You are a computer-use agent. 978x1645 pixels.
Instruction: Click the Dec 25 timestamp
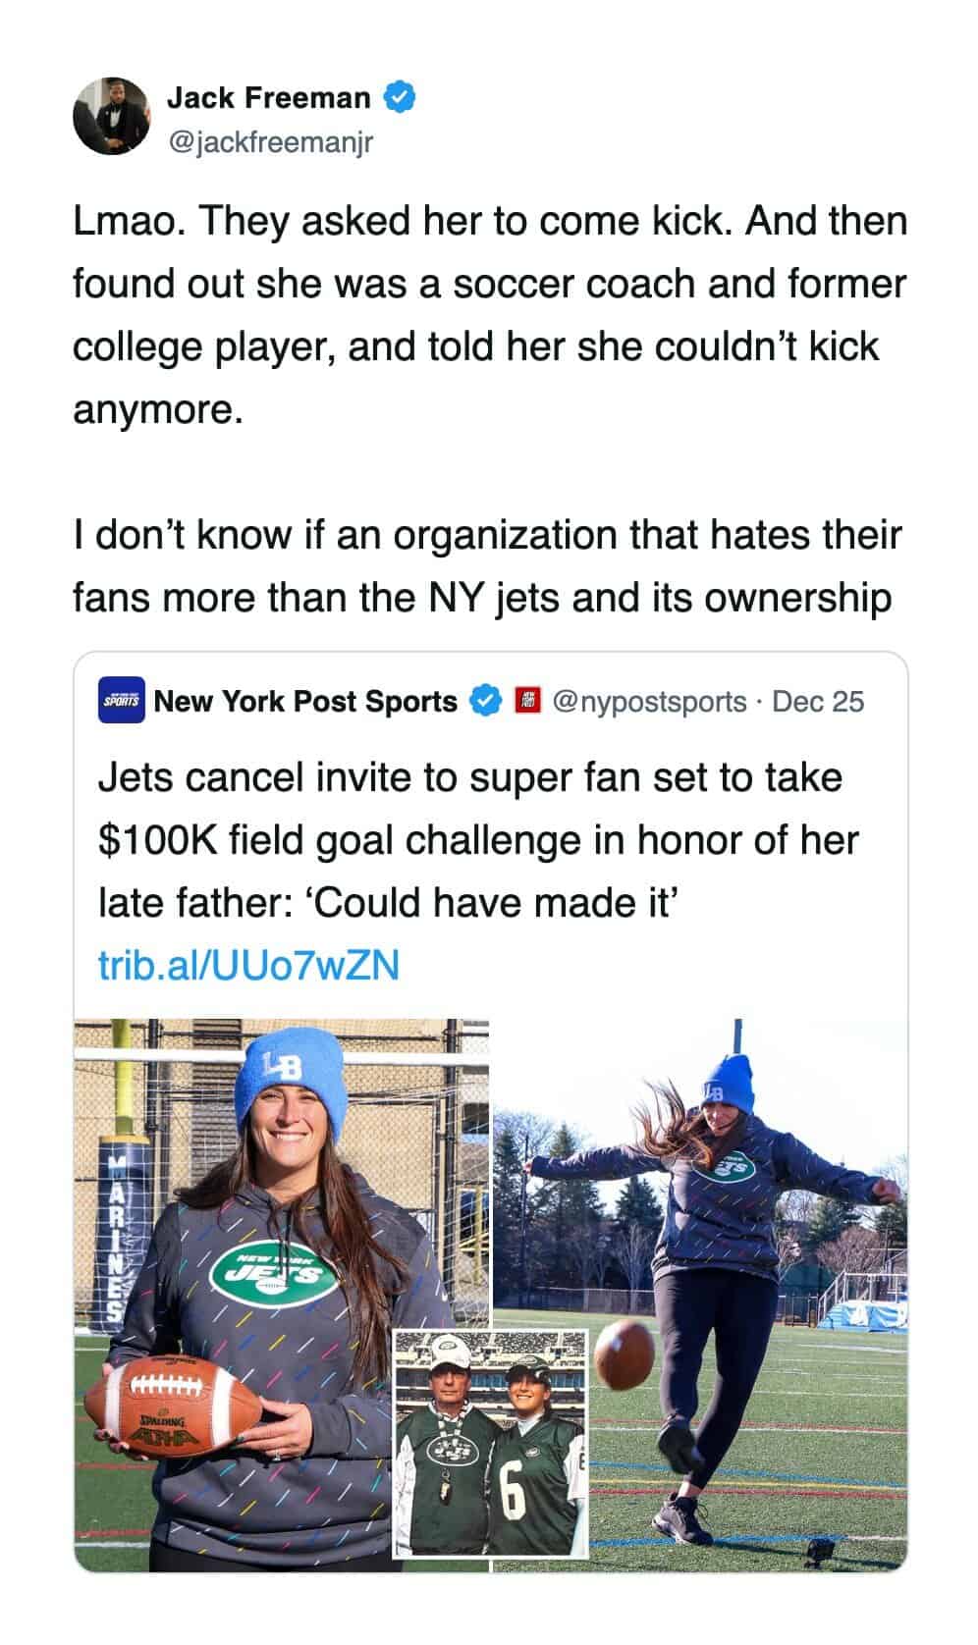(x=818, y=701)
